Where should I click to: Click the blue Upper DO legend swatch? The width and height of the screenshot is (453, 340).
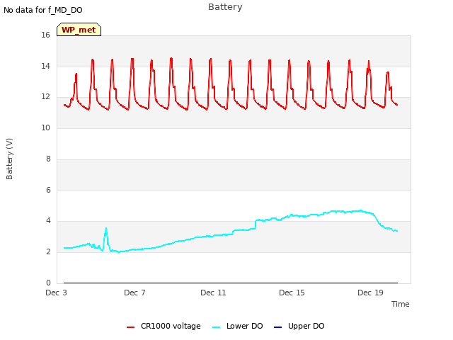[x=277, y=327]
